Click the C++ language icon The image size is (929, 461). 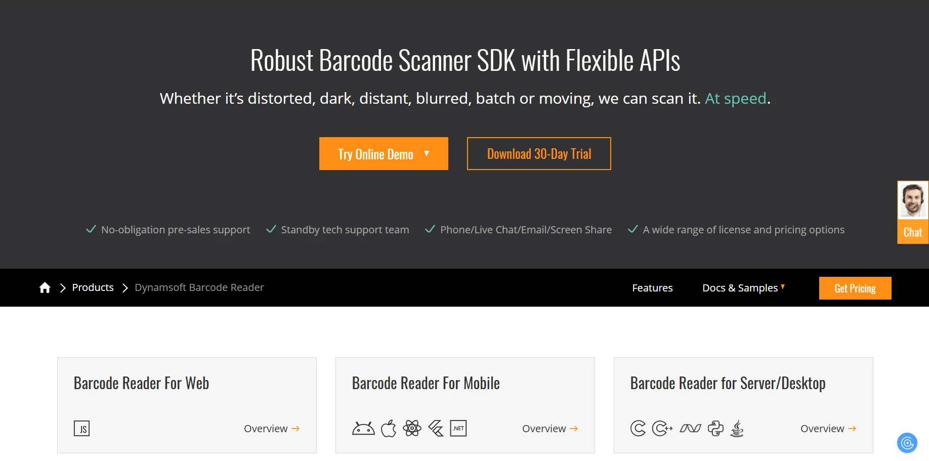click(662, 429)
